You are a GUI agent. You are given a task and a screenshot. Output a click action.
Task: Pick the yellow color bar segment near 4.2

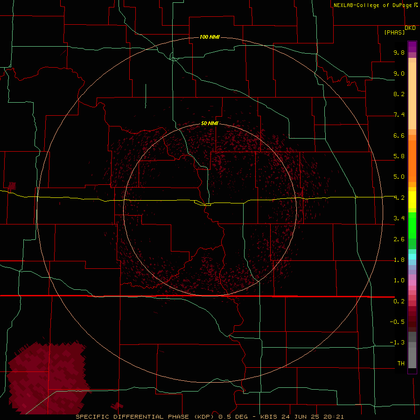(412, 200)
